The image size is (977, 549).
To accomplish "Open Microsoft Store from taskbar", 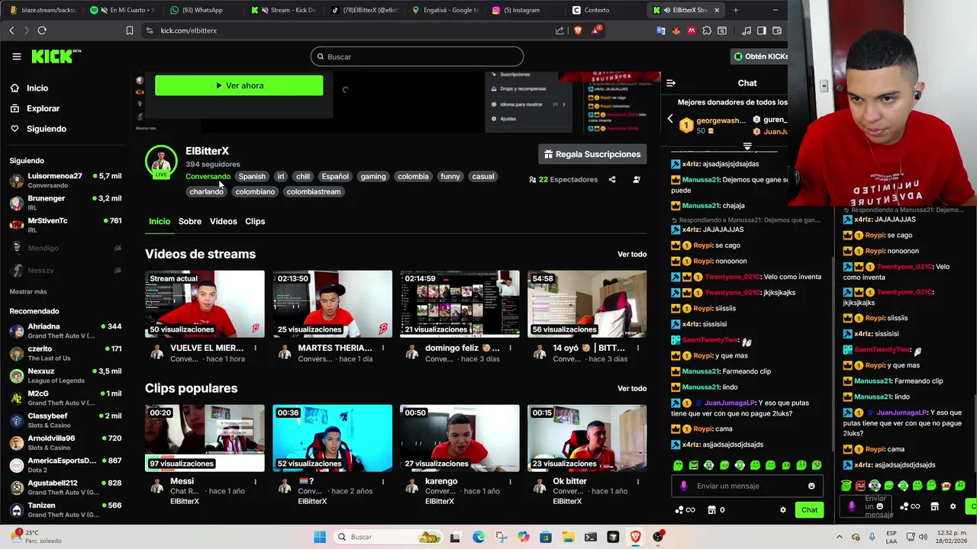I will [x=545, y=537].
